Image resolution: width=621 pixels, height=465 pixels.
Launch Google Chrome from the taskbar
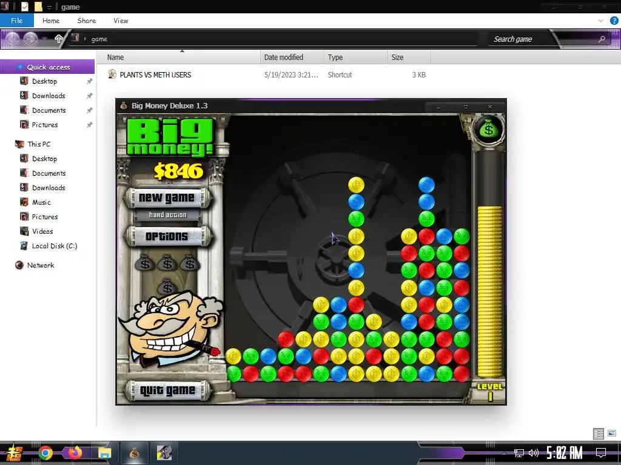click(45, 453)
